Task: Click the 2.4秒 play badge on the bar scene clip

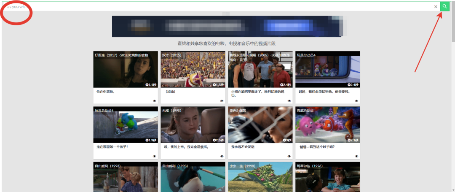Action: 286,85
